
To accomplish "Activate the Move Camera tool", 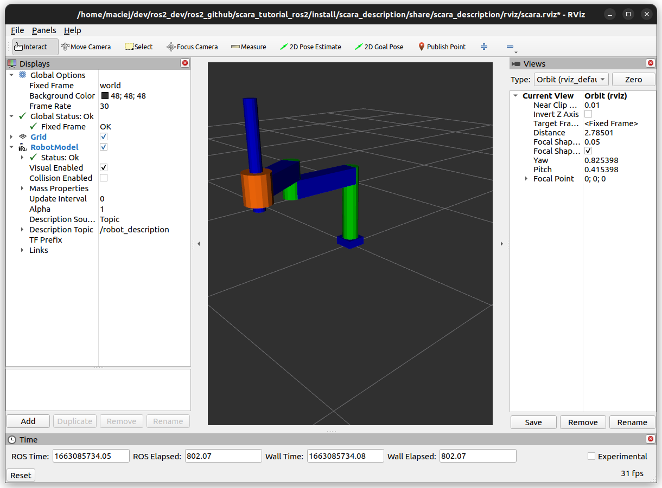I will [x=86, y=47].
